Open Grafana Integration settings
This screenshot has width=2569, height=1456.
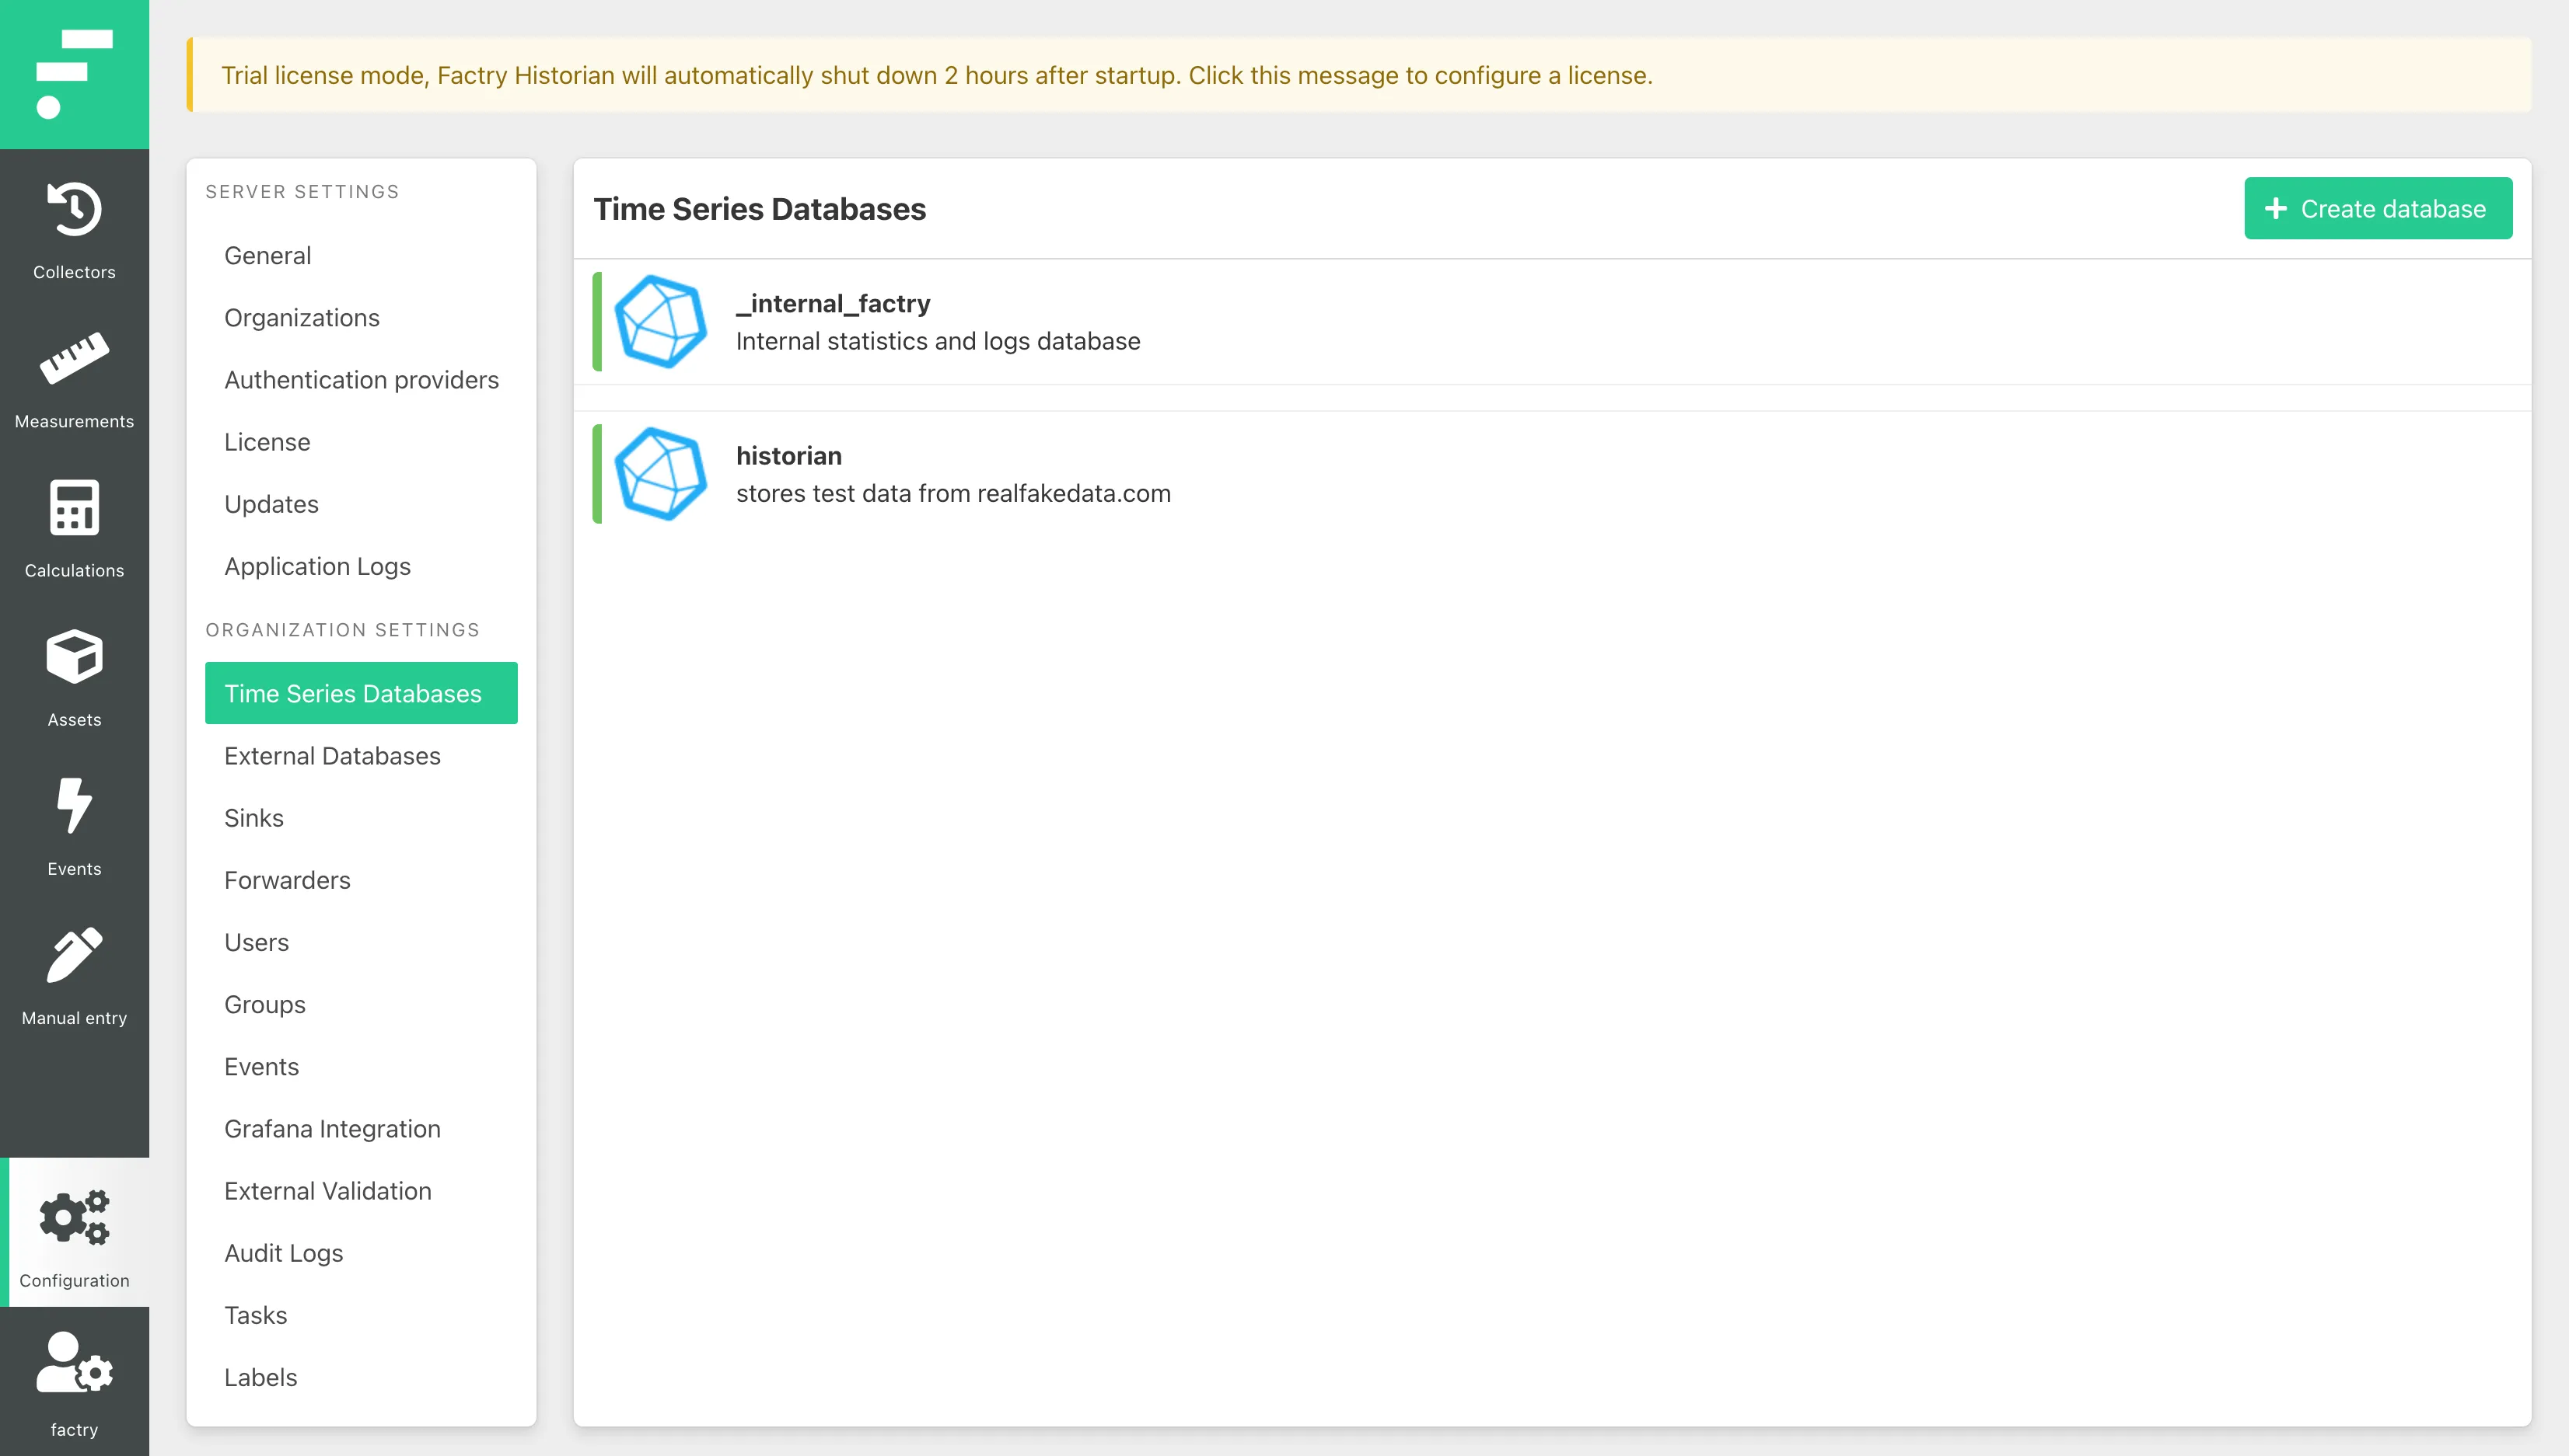pos(362,1128)
